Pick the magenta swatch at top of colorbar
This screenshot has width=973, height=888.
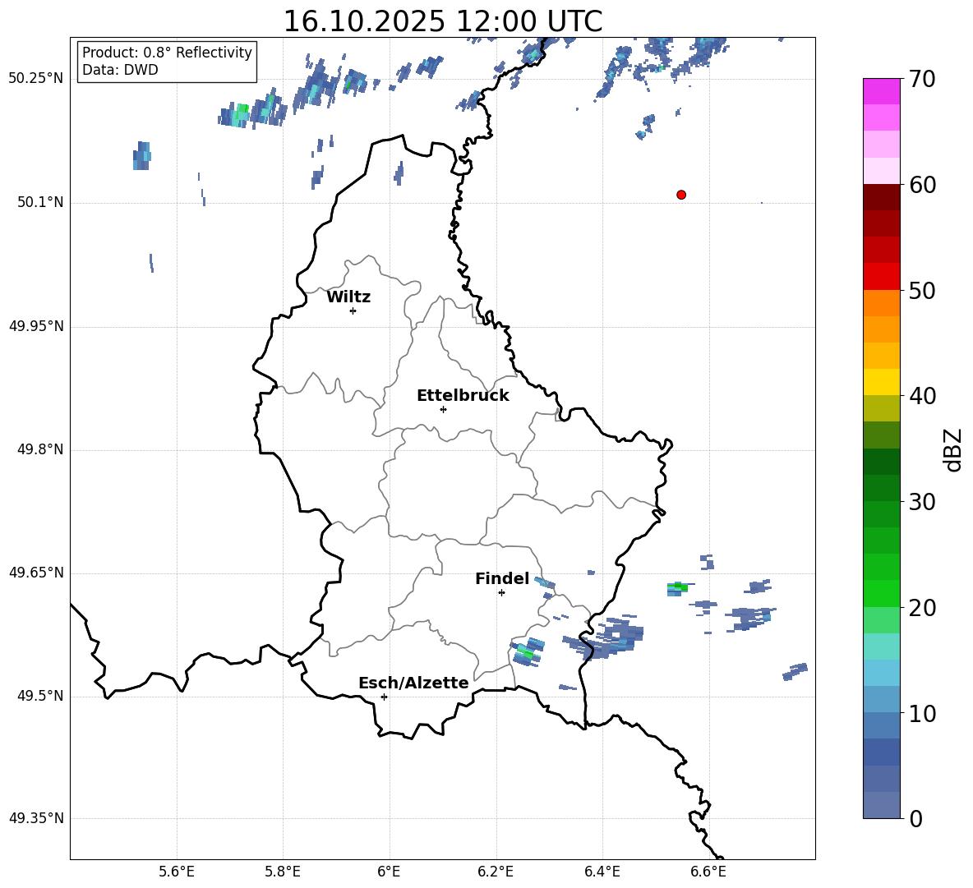[x=882, y=91]
